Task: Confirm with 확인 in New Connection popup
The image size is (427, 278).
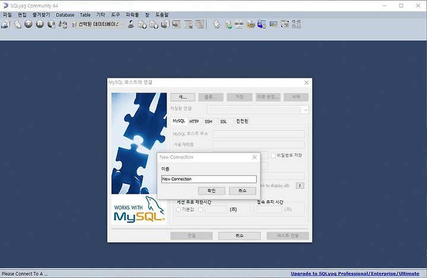Action: [x=212, y=191]
